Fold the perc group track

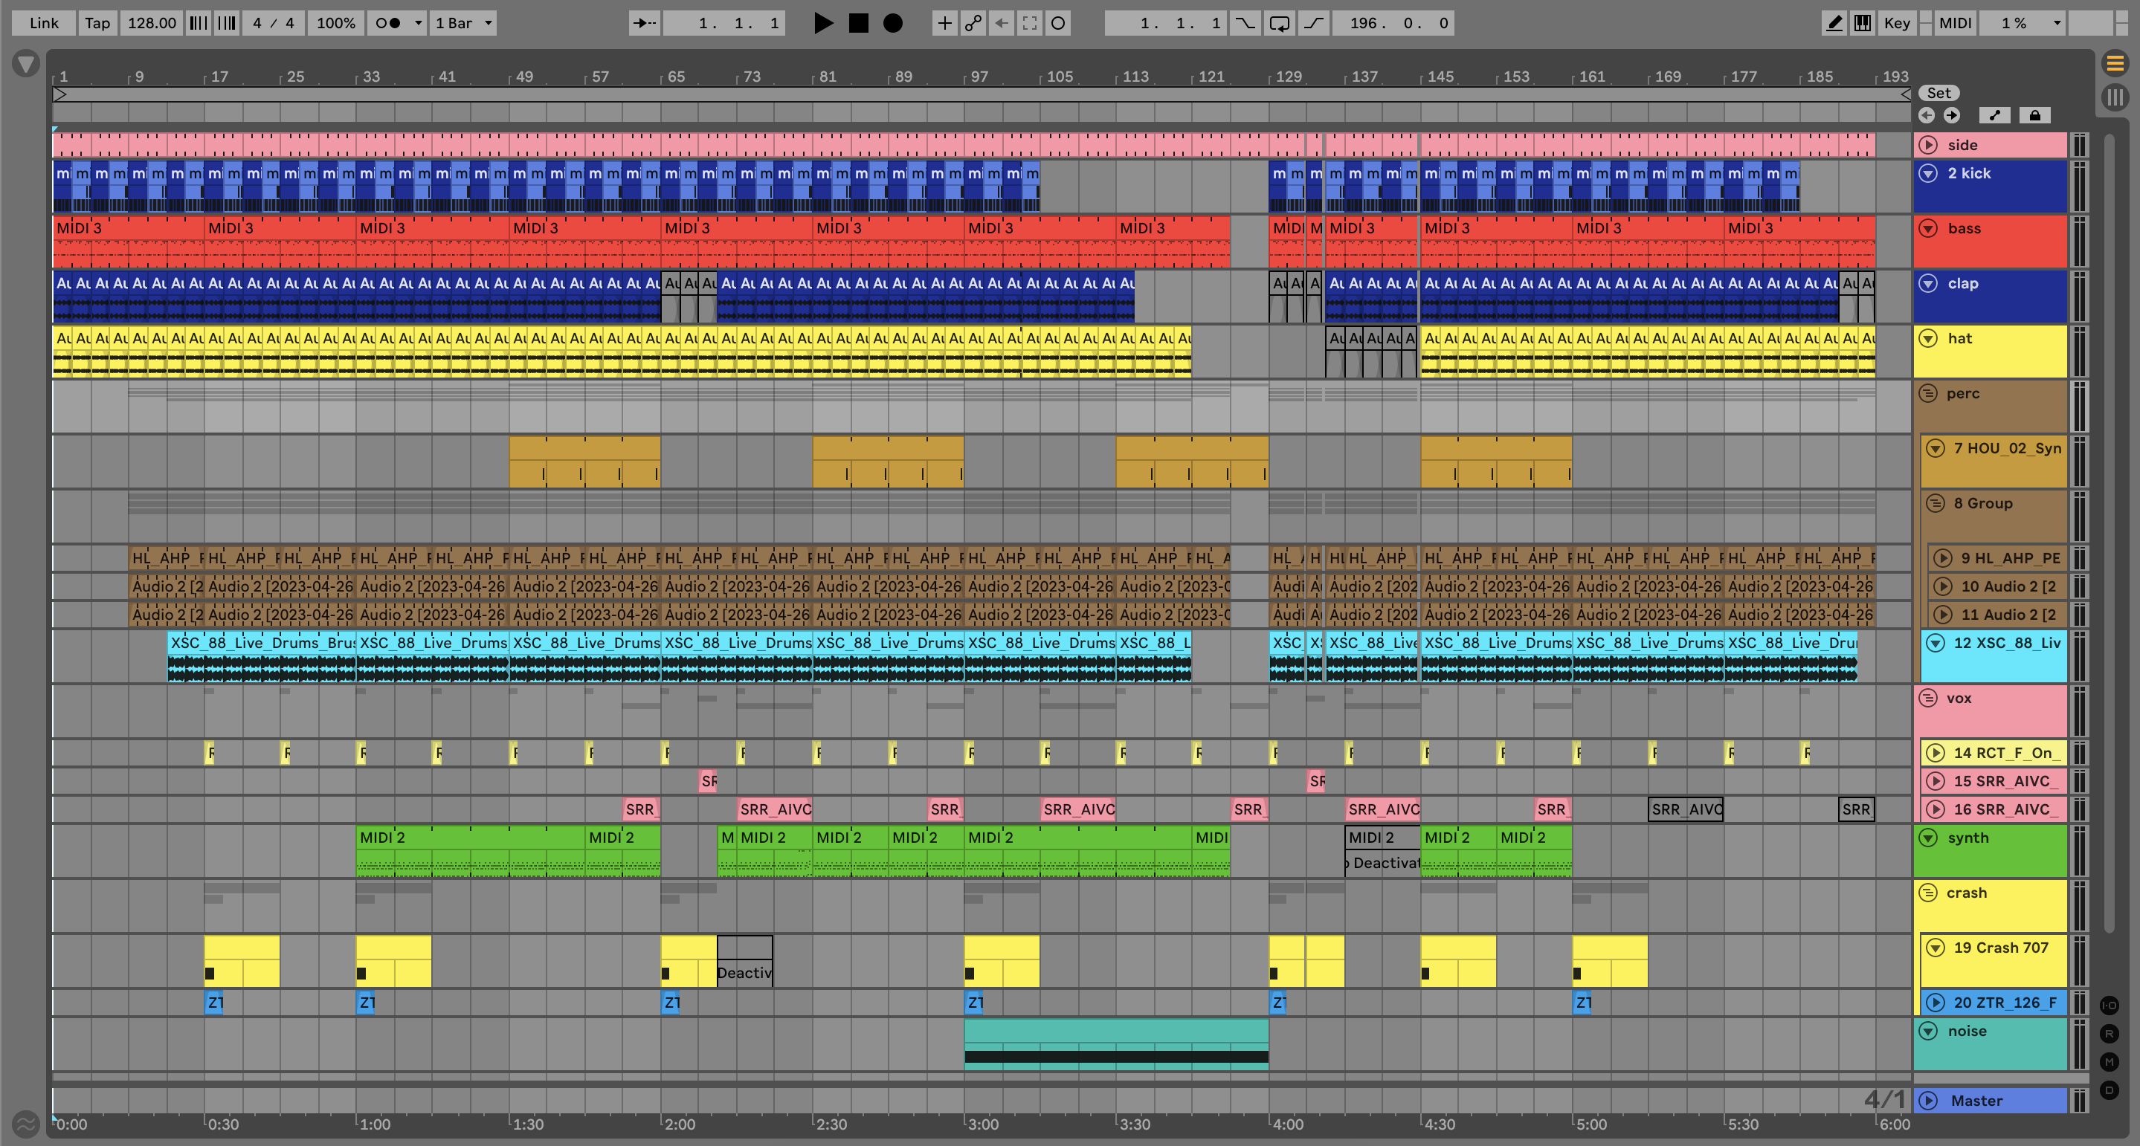1927,394
